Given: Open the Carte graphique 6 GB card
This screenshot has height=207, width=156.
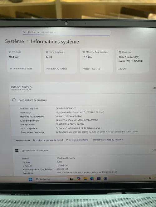Looking at the screenshot, I should click(x=61, y=60).
